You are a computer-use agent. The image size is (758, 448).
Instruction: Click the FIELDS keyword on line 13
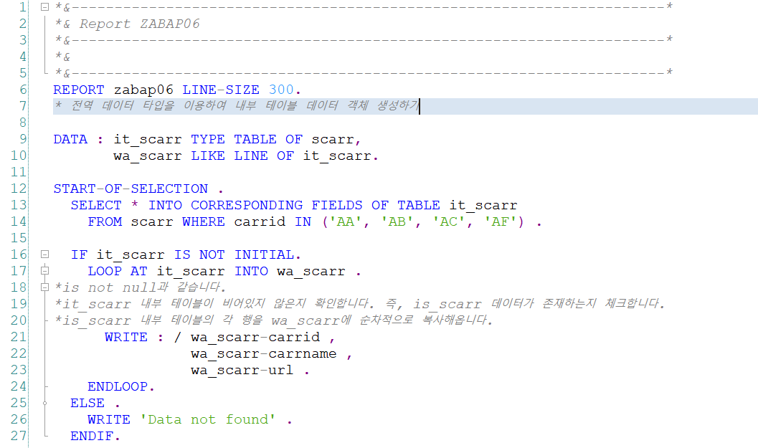[337, 205]
